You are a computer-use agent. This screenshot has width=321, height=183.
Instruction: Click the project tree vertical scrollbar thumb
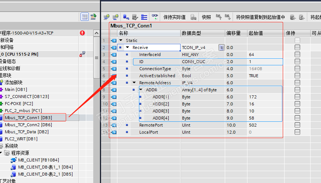coord(97,58)
